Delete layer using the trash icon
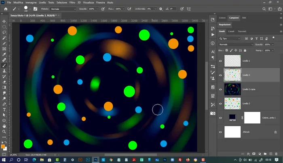 tap(276, 154)
